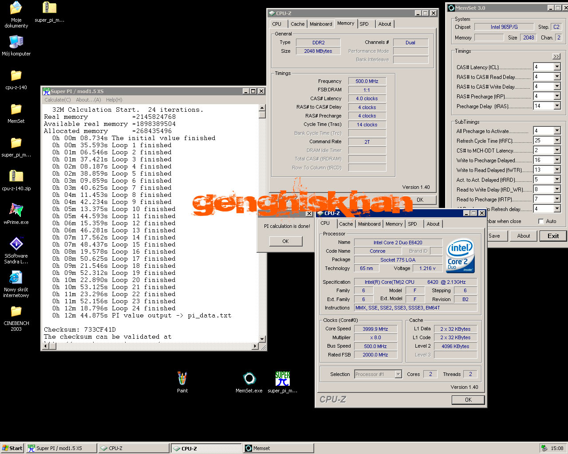Click Core Speed value 3999.9 MHz

[375, 329]
